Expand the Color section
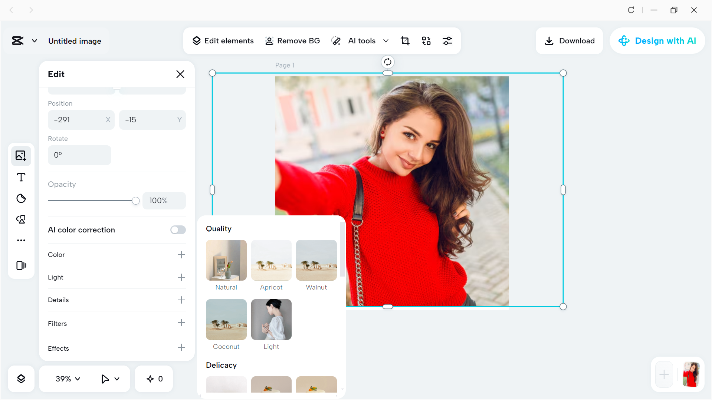The width and height of the screenshot is (712, 400). pyautogui.click(x=181, y=255)
